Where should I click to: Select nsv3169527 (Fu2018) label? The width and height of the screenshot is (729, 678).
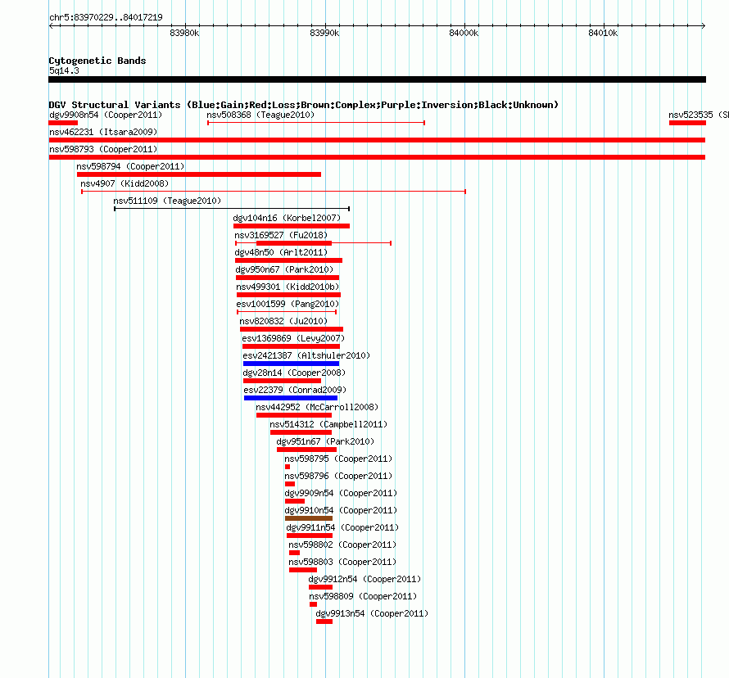281,235
